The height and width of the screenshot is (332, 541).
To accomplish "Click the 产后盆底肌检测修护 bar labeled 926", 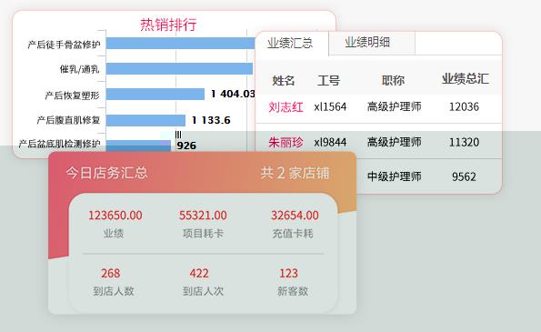I will (x=138, y=146).
